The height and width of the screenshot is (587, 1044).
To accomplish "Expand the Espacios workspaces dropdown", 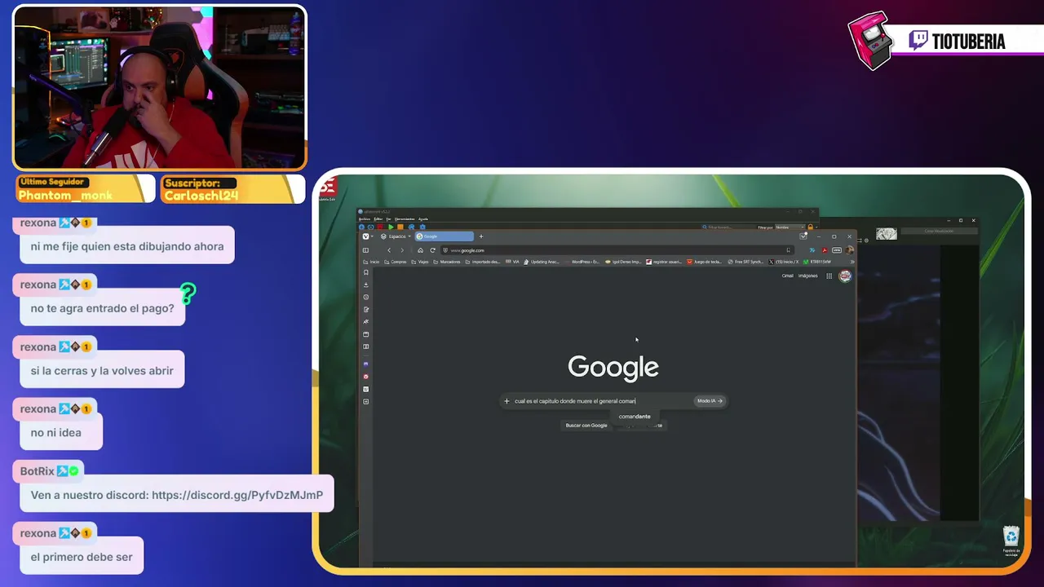I will point(396,236).
